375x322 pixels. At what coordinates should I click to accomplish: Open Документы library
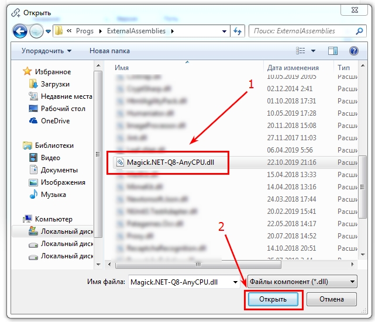[x=59, y=170]
